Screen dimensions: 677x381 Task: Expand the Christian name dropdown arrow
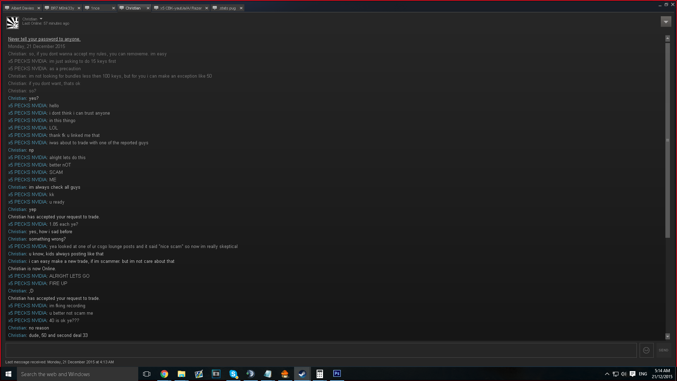[x=41, y=19]
